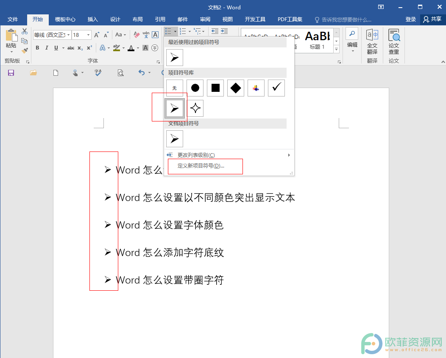Select the Format Painter brush icon

(25, 50)
